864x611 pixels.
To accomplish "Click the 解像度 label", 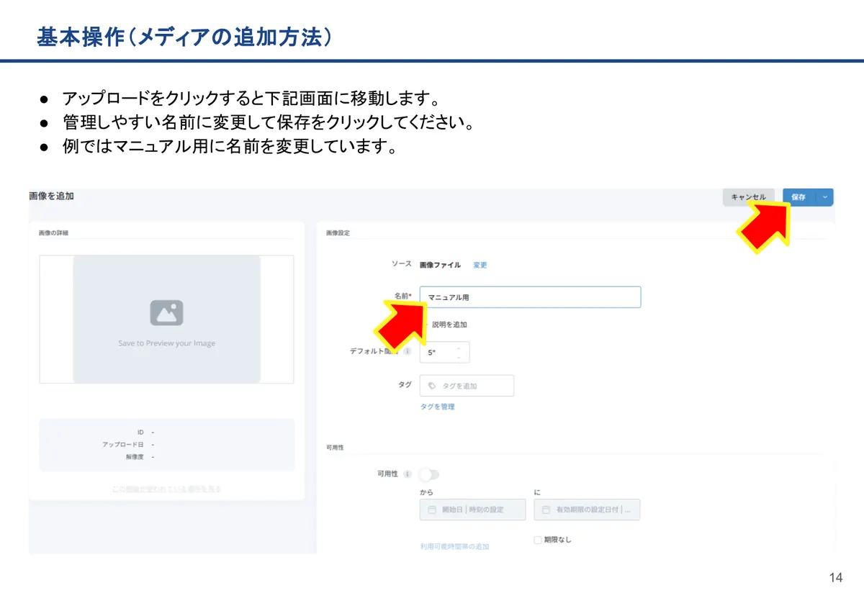I will [135, 456].
